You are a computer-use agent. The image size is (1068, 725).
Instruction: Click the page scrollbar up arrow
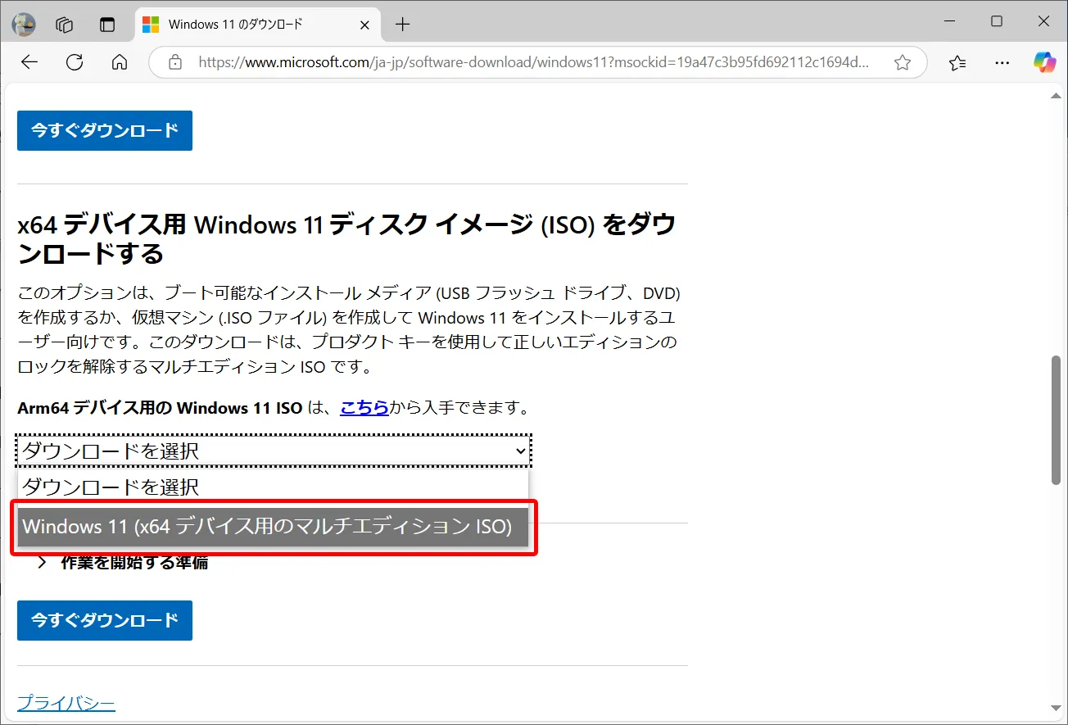click(x=1057, y=97)
